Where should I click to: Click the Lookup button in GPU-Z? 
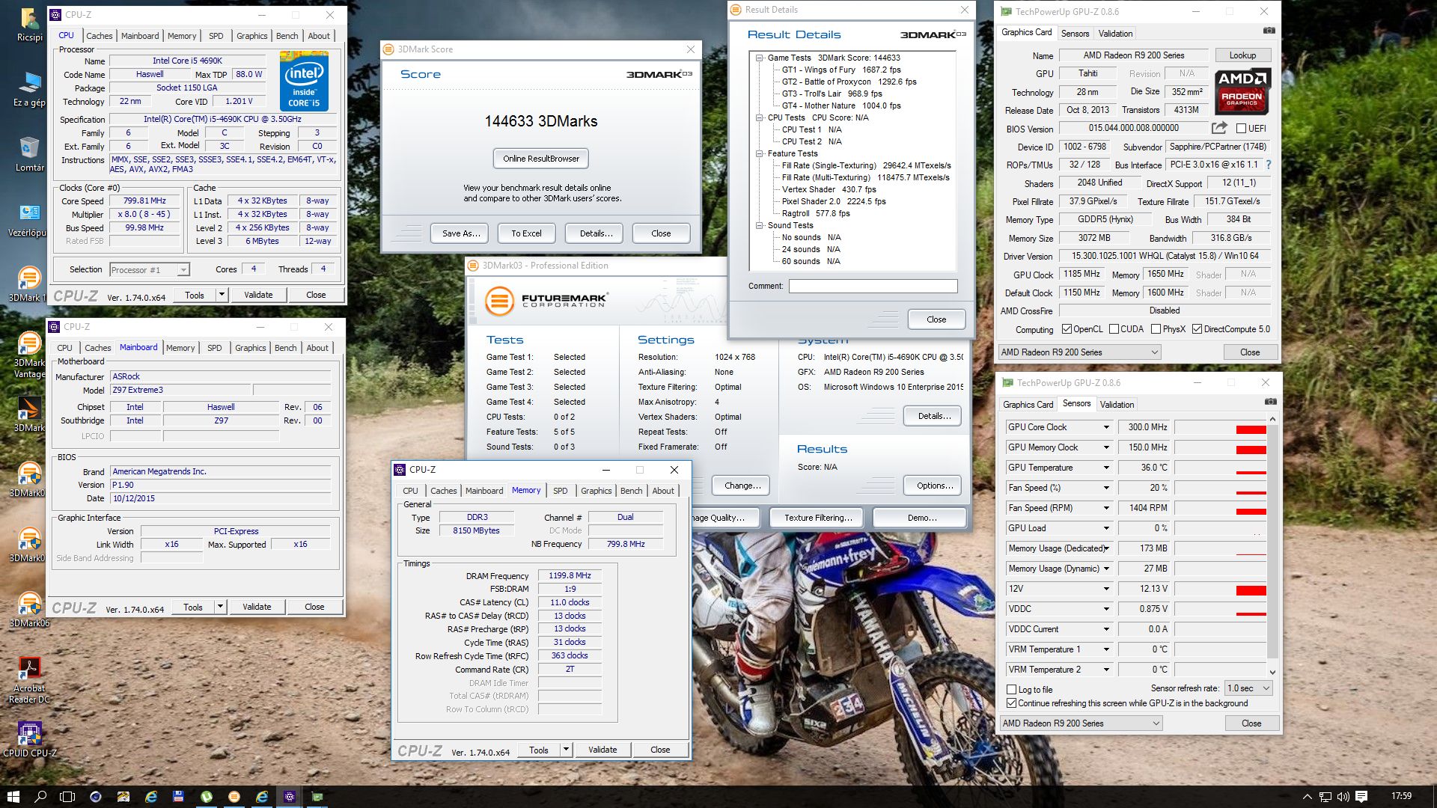pyautogui.click(x=1242, y=55)
